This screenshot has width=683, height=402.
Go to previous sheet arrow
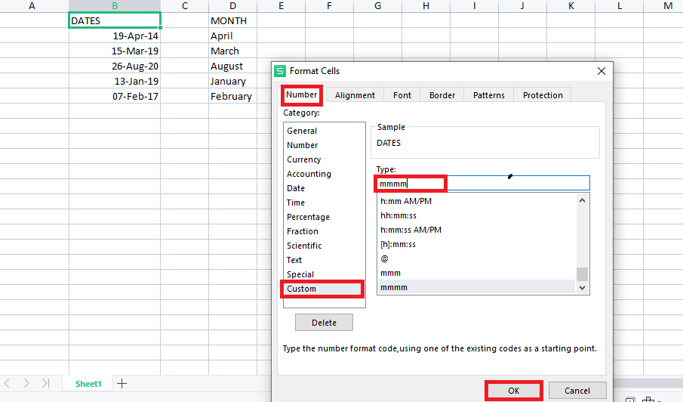pos(7,383)
